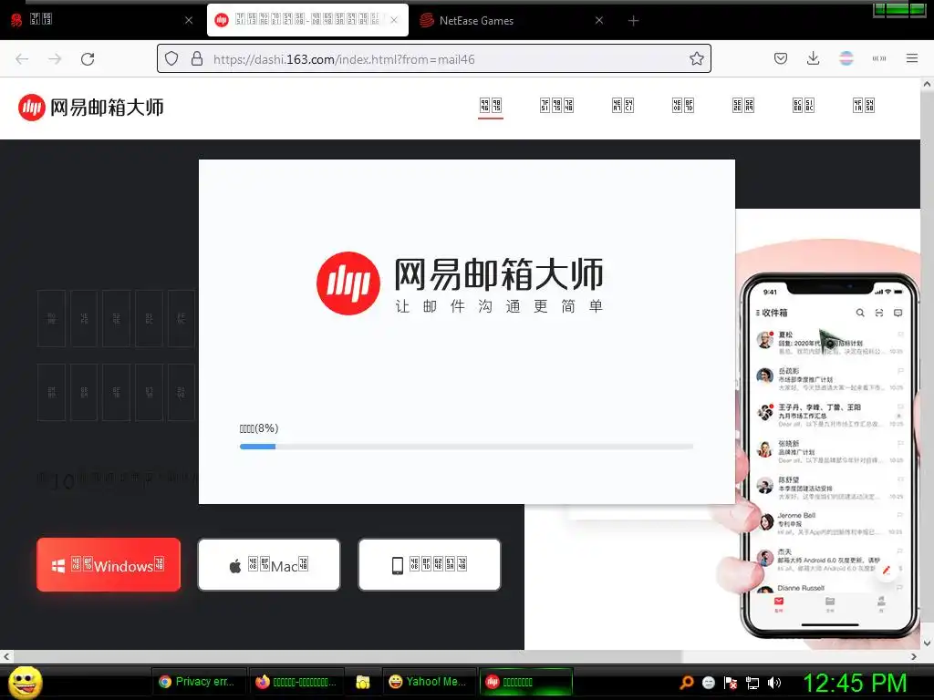
Task: Switch to the Firefox taskbar window
Action: [296, 682]
